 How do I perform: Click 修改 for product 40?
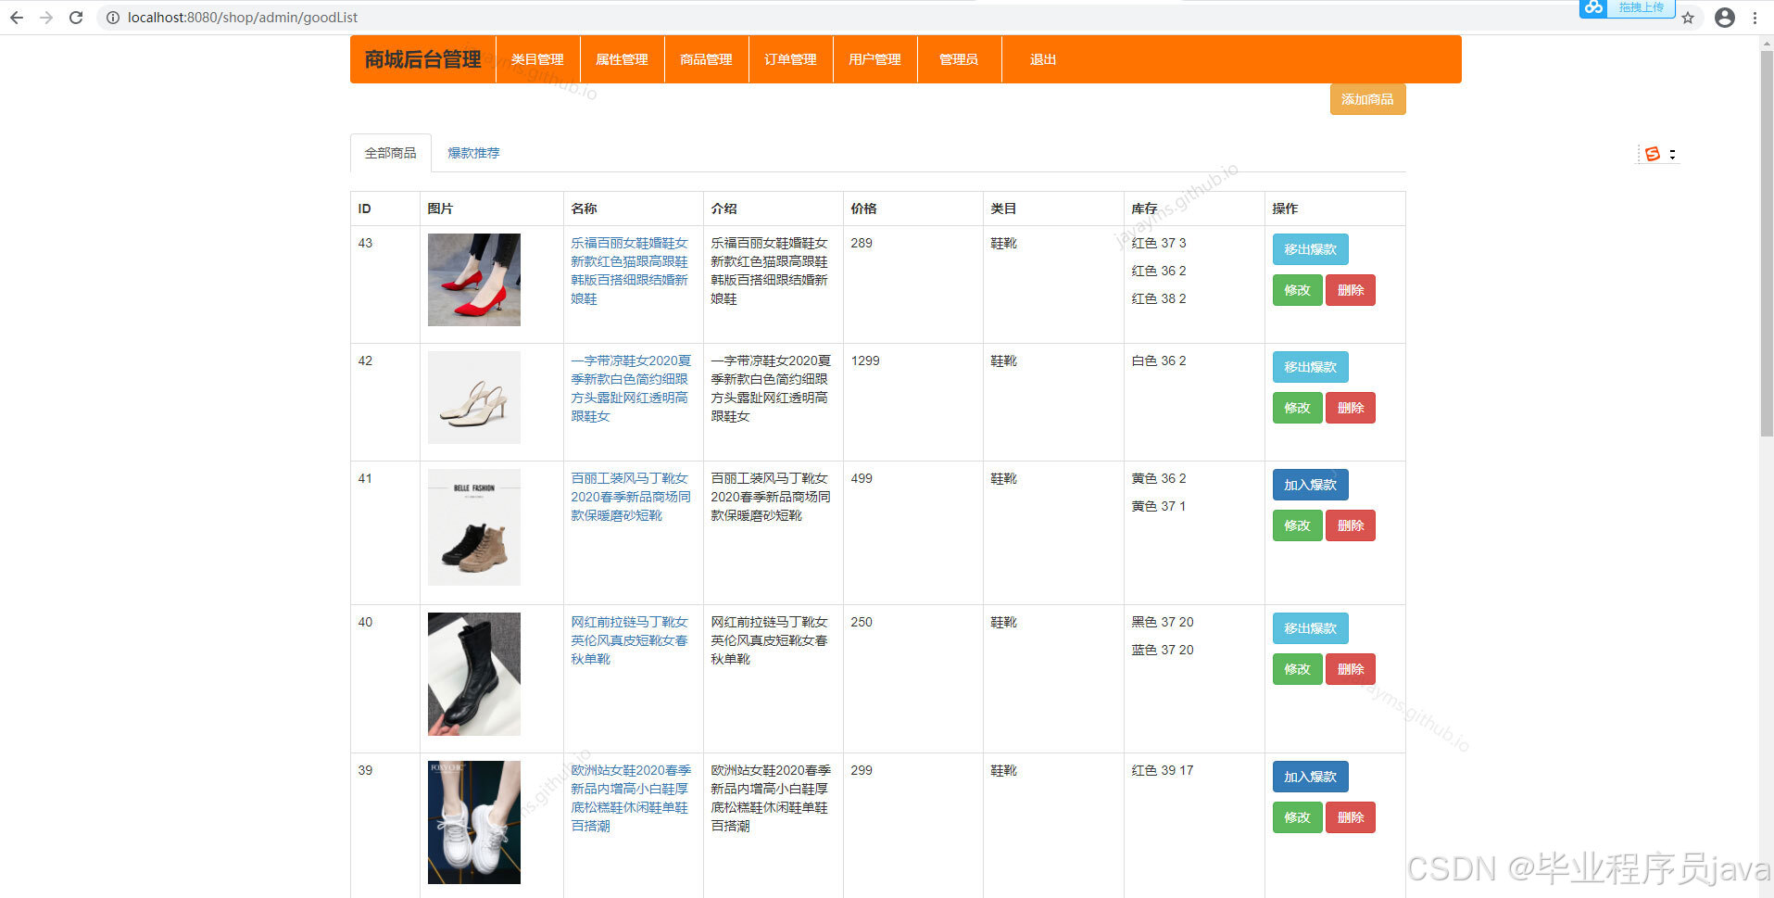(x=1297, y=669)
